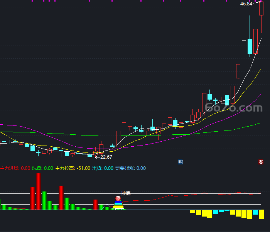The height and width of the screenshot is (232, 270).
Task: Click the blue 财 marker icon
Action: (181, 162)
